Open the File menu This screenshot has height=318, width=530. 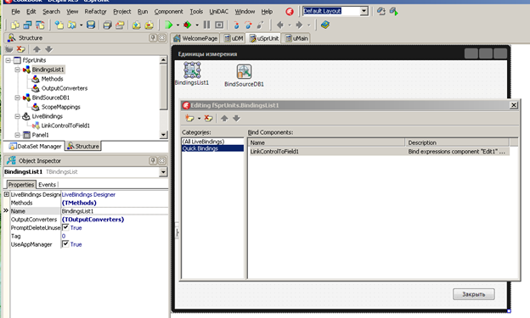click(x=15, y=12)
